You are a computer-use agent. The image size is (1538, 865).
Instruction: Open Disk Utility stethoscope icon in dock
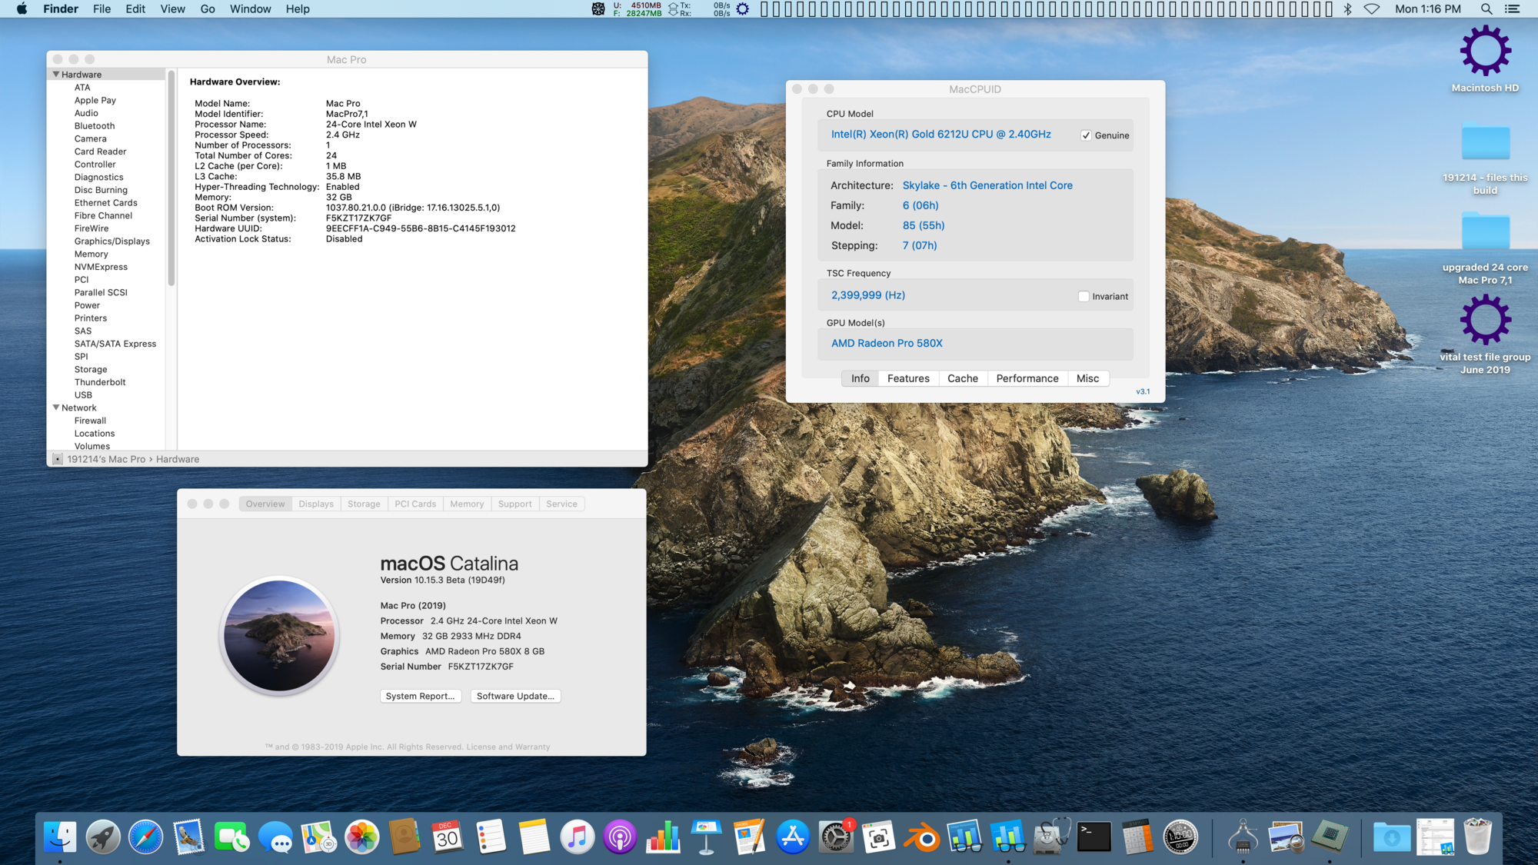pyautogui.click(x=1051, y=837)
